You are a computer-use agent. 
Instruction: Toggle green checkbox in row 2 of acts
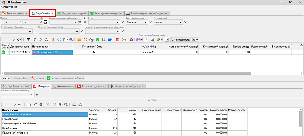3,52
